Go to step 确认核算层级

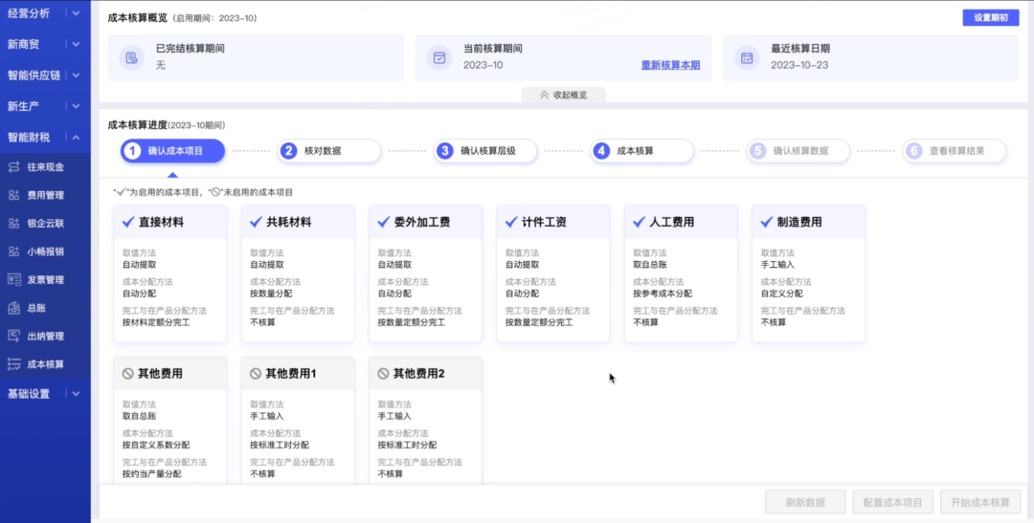tap(485, 151)
